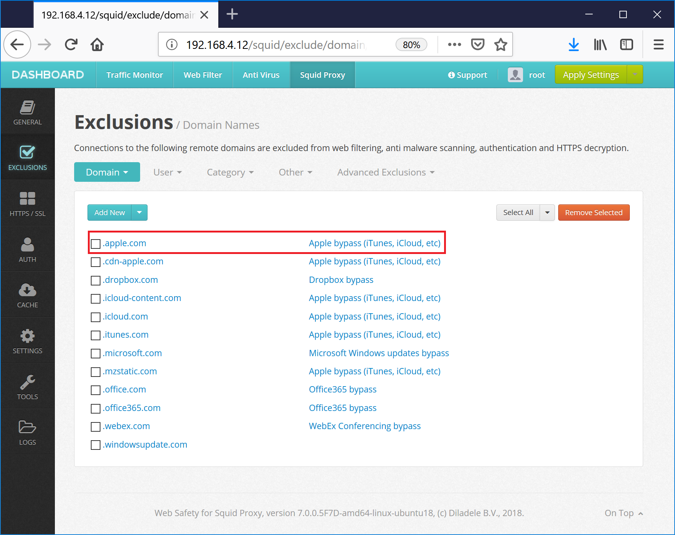The height and width of the screenshot is (535, 675).
Task: Open page actions three-dot menu
Action: click(x=454, y=45)
